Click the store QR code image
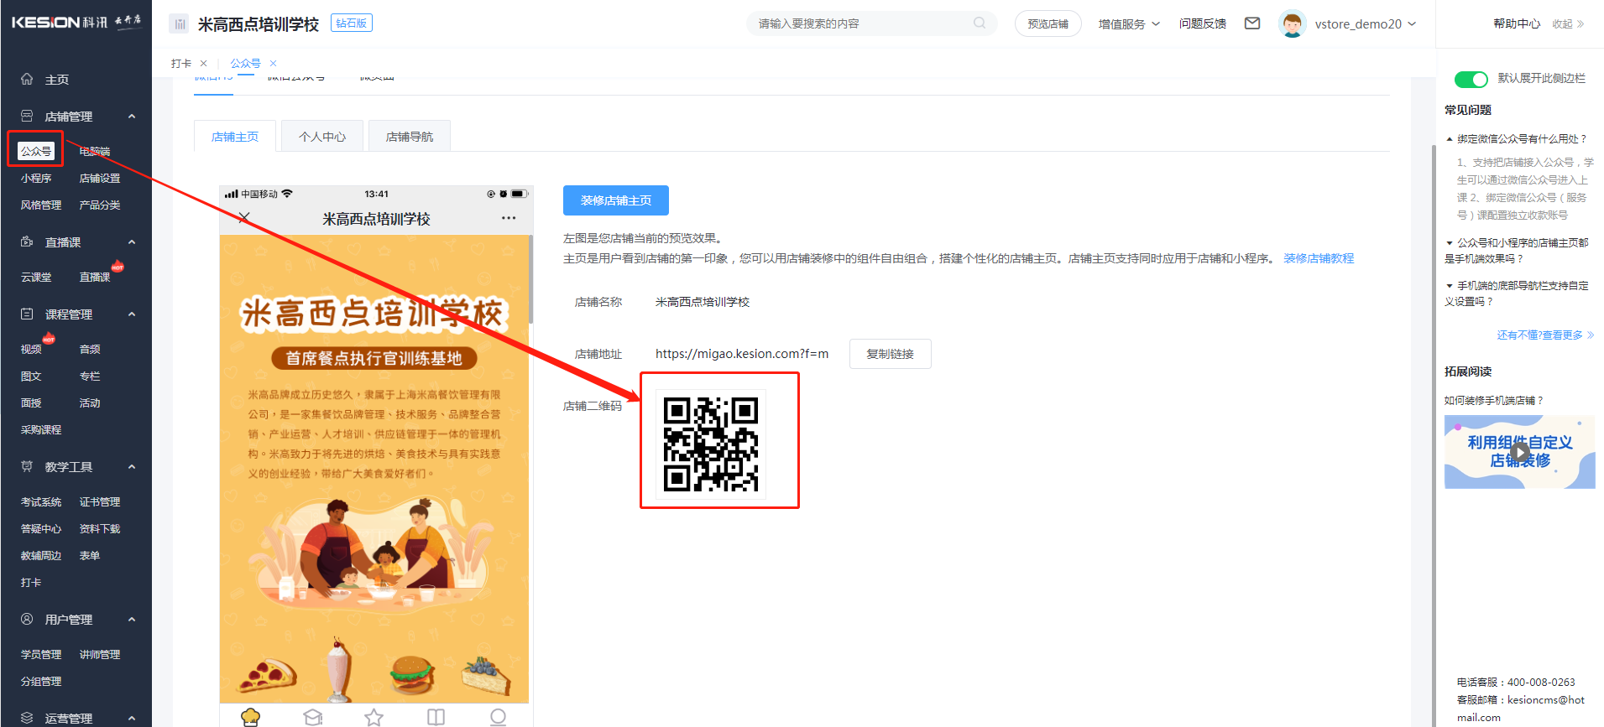This screenshot has height=727, width=1604. (x=711, y=444)
